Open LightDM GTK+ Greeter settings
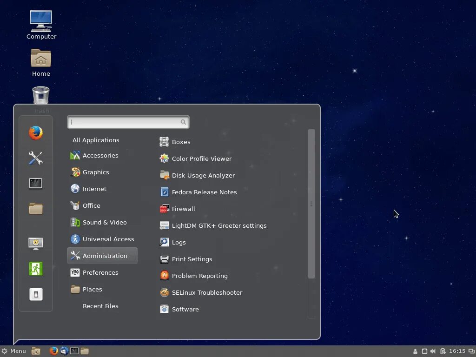Image resolution: width=476 pixels, height=357 pixels. point(213,225)
